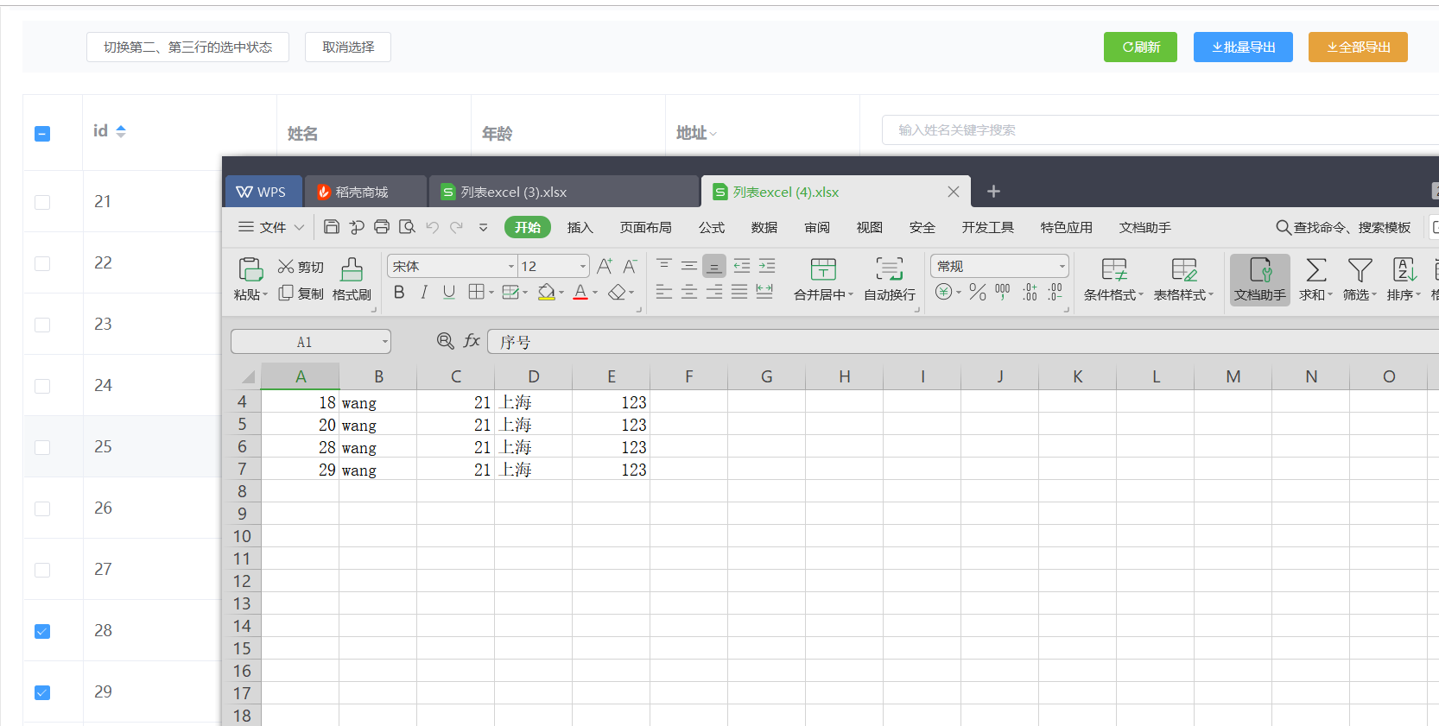
Task: Click the Filter (筛选) funnel icon
Action: [1360, 270]
